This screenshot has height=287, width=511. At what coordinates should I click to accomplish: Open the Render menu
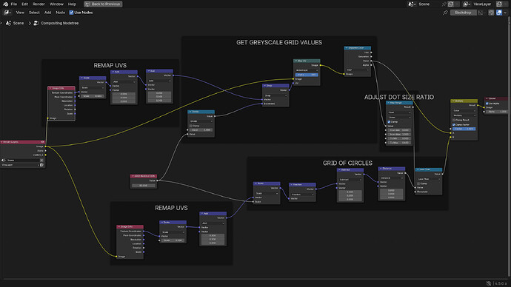coord(39,4)
